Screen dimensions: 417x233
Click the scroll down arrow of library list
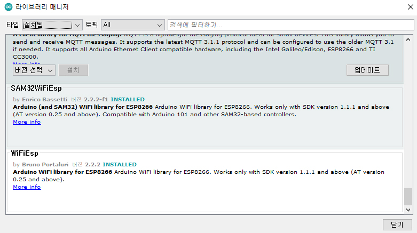pyautogui.click(x=408, y=210)
